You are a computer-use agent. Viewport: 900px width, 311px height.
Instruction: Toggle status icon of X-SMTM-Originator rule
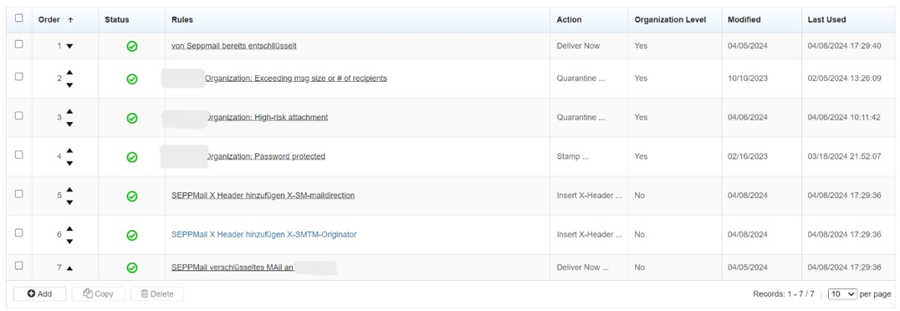coord(132,235)
